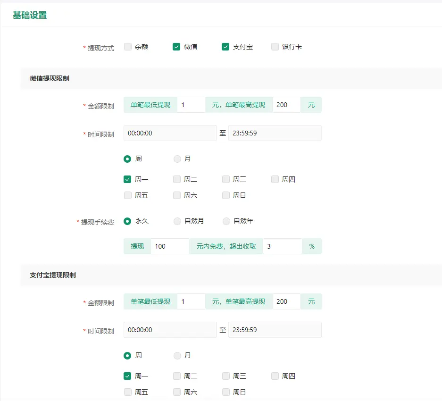The image size is (442, 401).
Task: Click the 微信 maximum withdrawal amount field
Action: tap(286, 105)
